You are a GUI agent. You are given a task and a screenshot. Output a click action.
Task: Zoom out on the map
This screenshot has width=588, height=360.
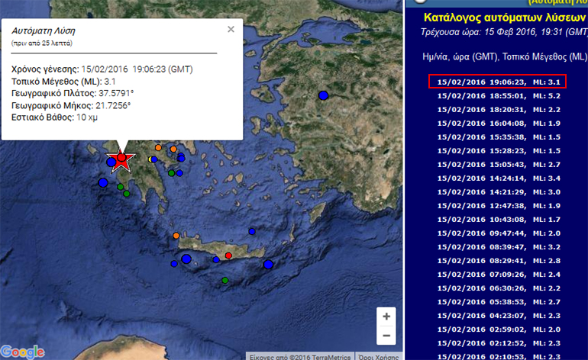(386, 336)
